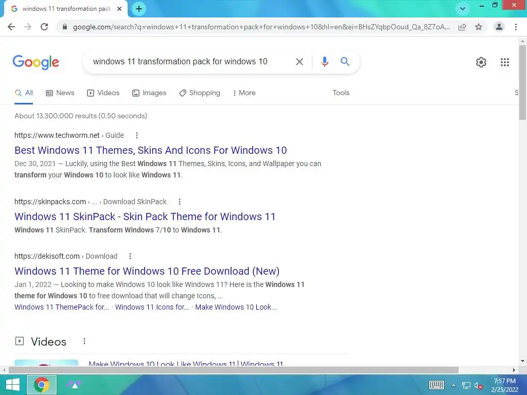Viewport: 527px width, 395px height.
Task: Click the Videos section play icon
Action: click(x=20, y=342)
